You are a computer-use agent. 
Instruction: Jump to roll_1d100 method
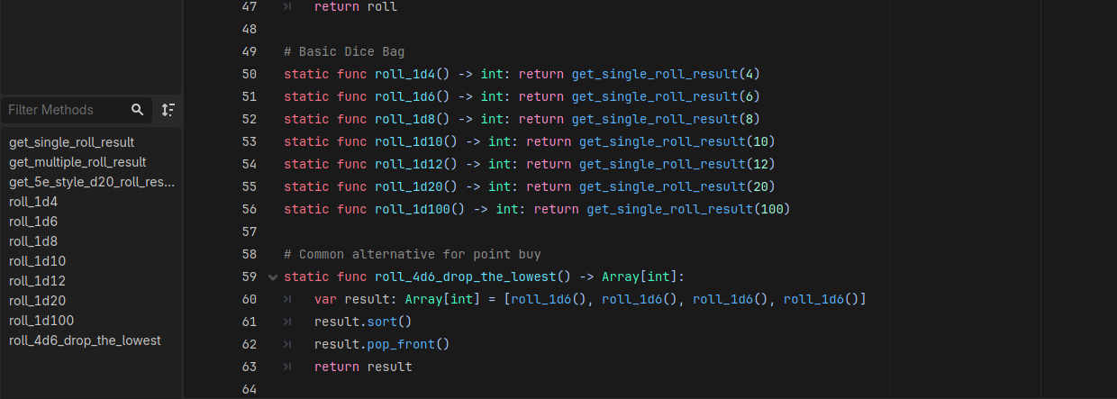(41, 321)
